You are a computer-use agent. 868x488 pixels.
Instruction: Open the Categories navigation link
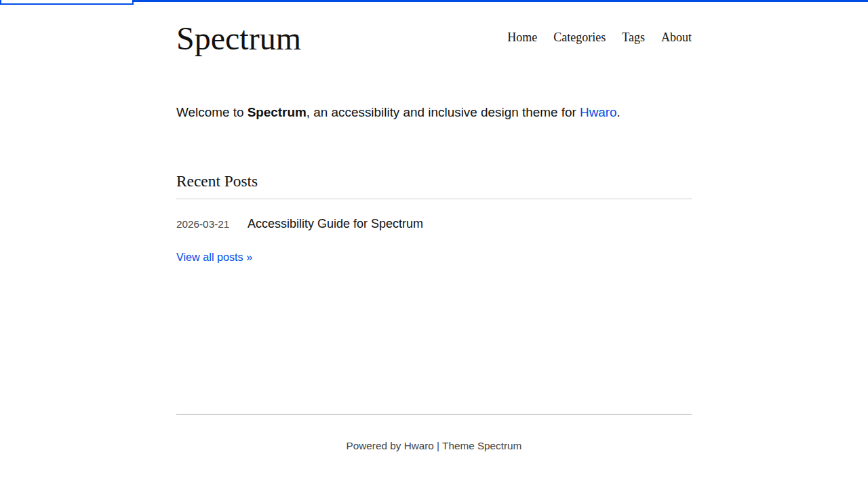coord(579,37)
